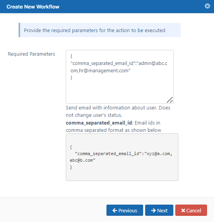Focus the Required Parameters text area

[x=120, y=77]
